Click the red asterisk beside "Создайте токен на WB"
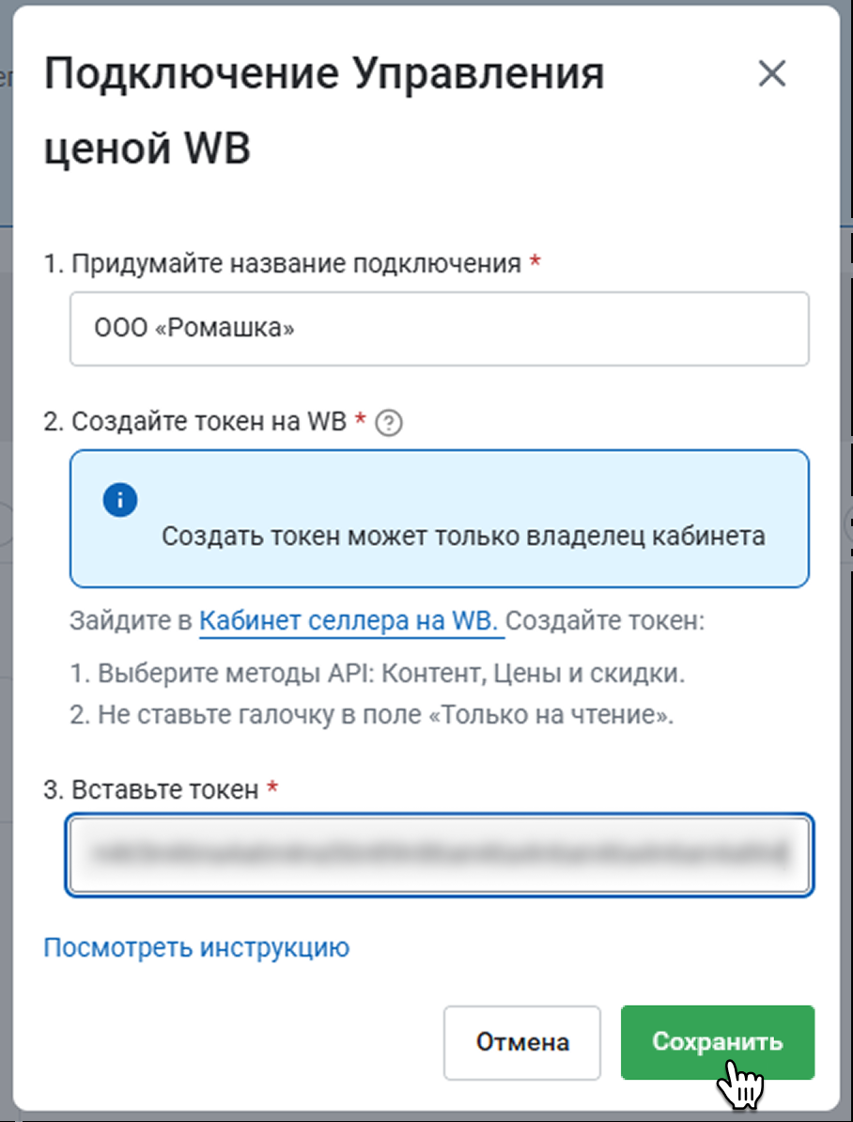The height and width of the screenshot is (1122, 853). coord(360,422)
